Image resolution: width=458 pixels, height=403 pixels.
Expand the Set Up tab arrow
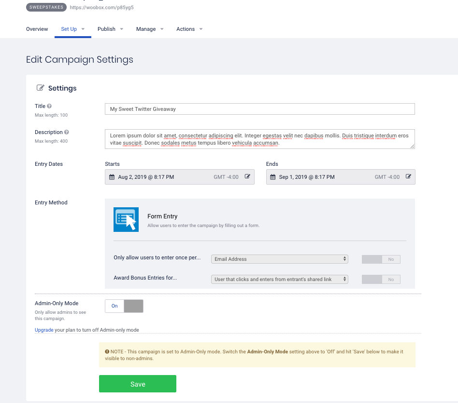click(x=83, y=29)
